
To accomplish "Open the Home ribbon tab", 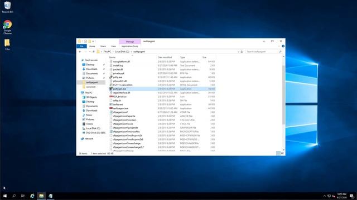I will coord(92,46).
